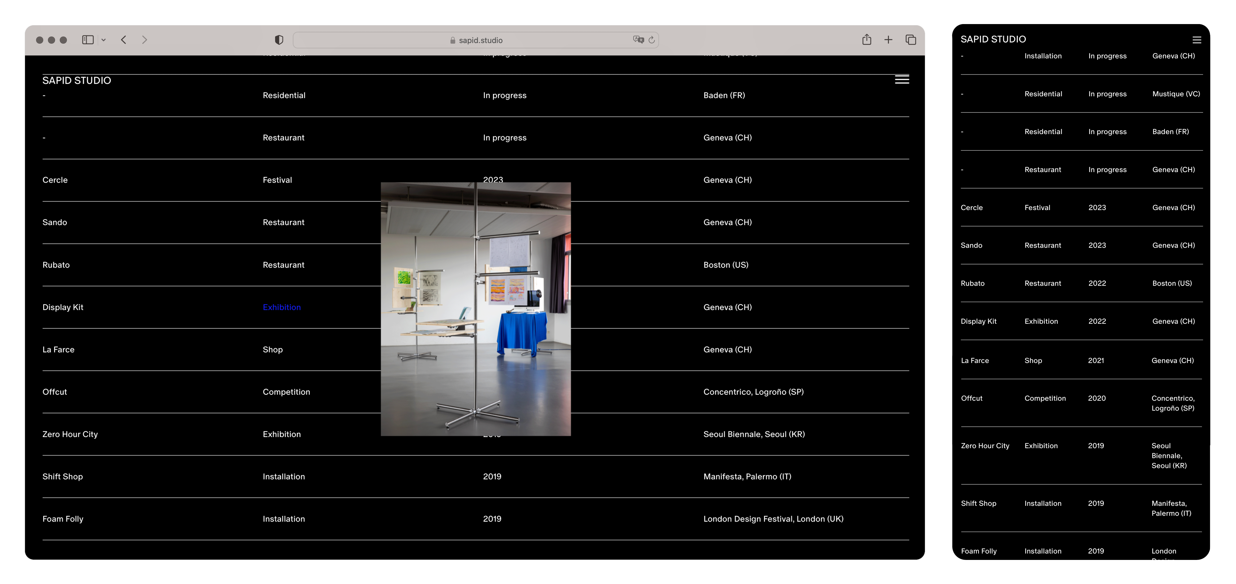Viewport: 1236px width, 584px height.
Task: Open the mobile view hamburger menu
Action: point(1197,40)
